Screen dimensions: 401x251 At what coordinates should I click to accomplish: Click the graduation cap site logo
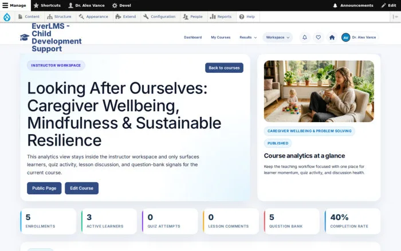tap(25, 37)
